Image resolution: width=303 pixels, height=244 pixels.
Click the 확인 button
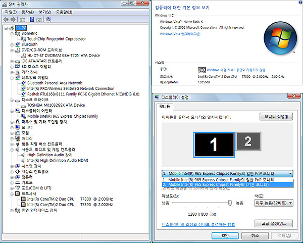click(225, 235)
